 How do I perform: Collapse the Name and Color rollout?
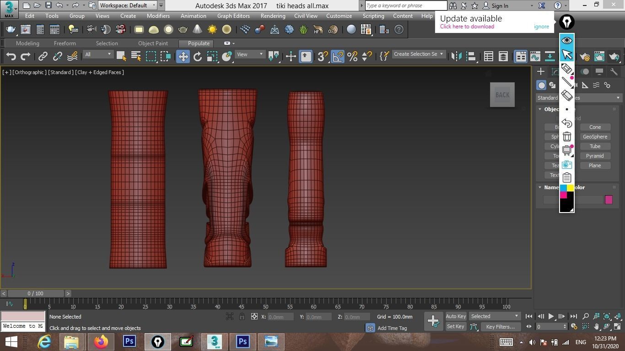coord(540,187)
